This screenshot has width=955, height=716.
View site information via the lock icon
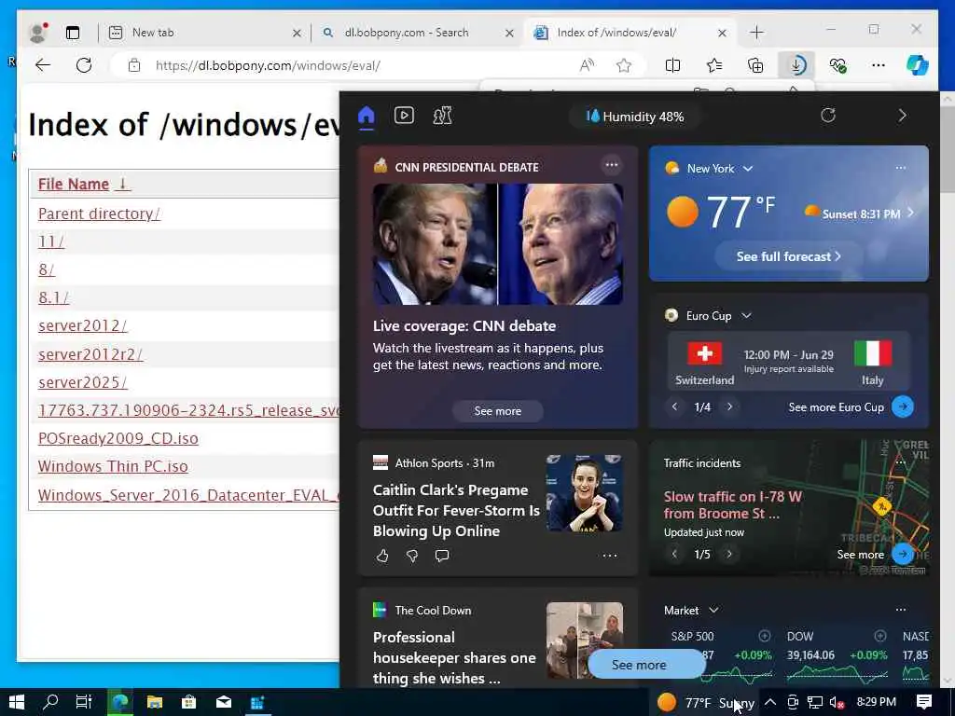(x=134, y=65)
